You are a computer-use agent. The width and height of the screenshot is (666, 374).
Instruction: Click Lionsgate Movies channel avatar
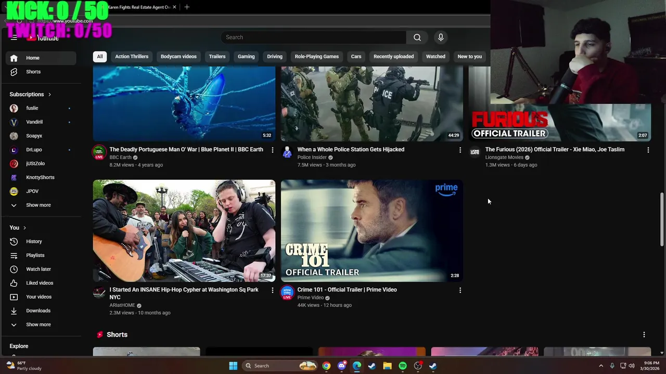coord(475,152)
